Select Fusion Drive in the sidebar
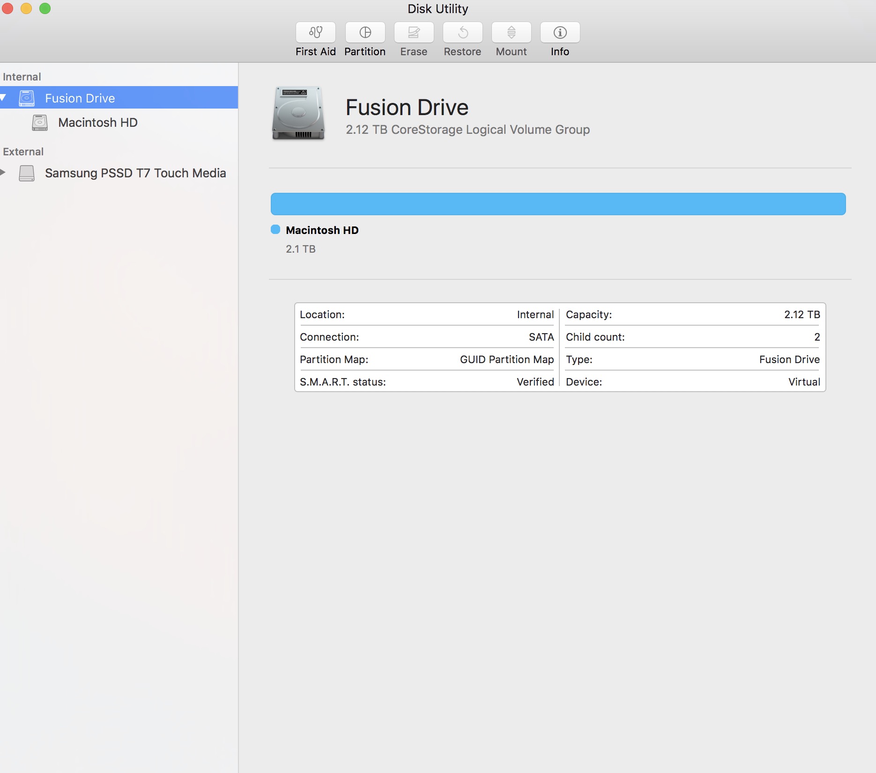Image resolution: width=876 pixels, height=773 pixels. click(119, 98)
